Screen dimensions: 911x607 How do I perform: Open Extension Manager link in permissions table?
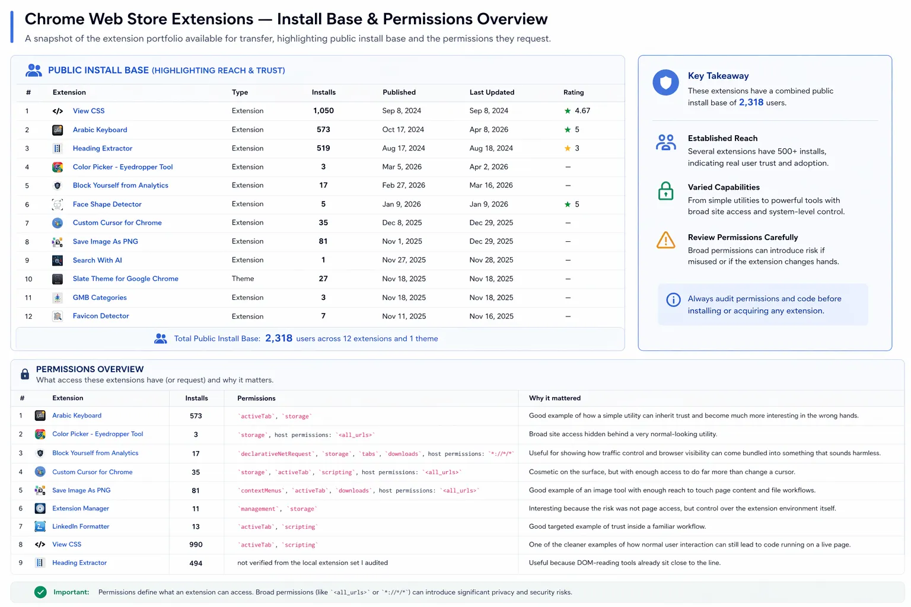click(x=81, y=509)
